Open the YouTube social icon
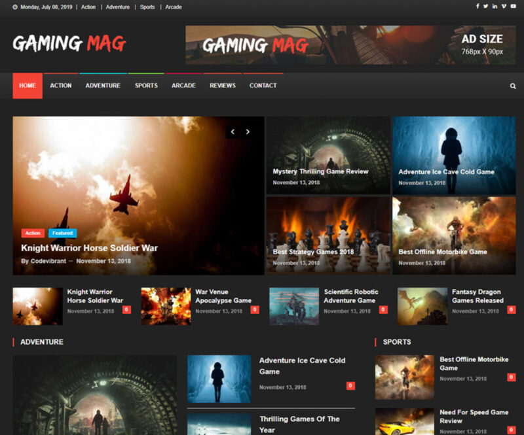The width and height of the screenshot is (524, 435). [x=513, y=7]
